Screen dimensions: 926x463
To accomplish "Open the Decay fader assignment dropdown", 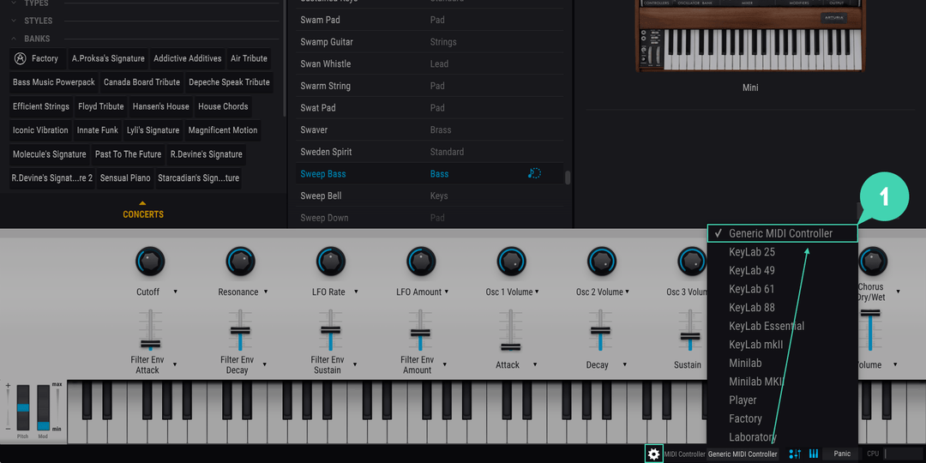I will (x=625, y=364).
